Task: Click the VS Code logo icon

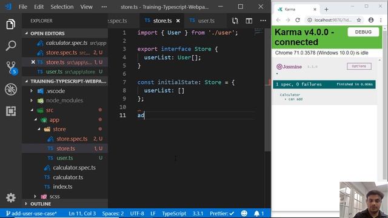Action: pyautogui.click(x=8, y=7)
